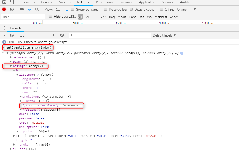This screenshot has width=239, height=151.
Task: Click the message count badge beside FONTPLUS
Action: (4, 42)
